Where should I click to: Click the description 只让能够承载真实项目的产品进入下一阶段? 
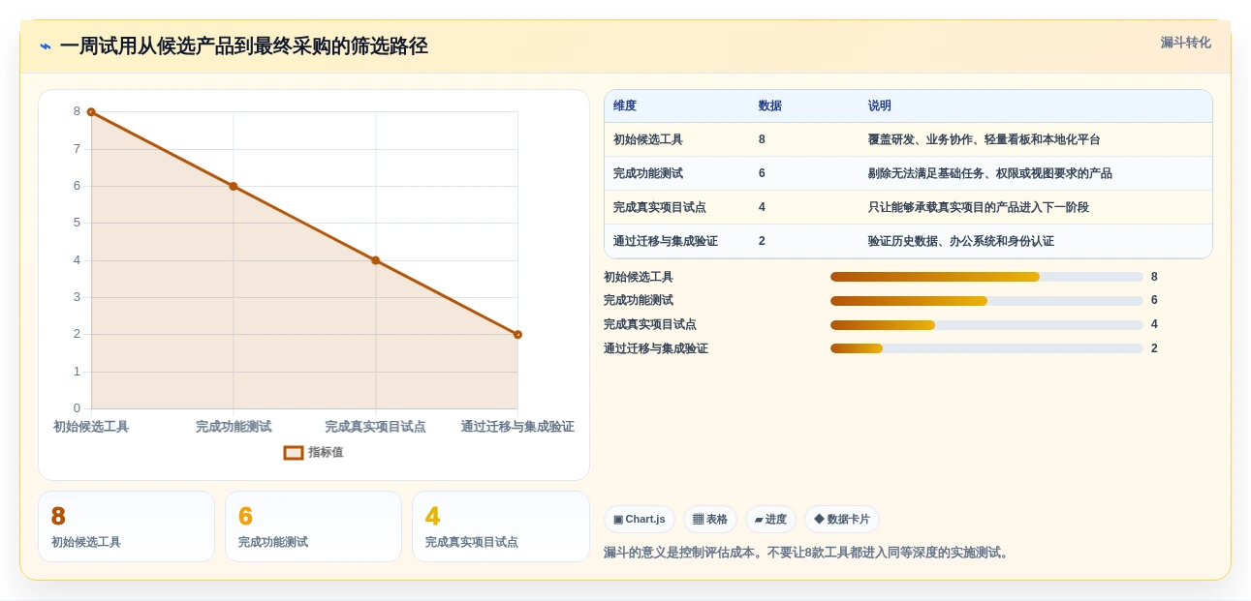click(979, 207)
